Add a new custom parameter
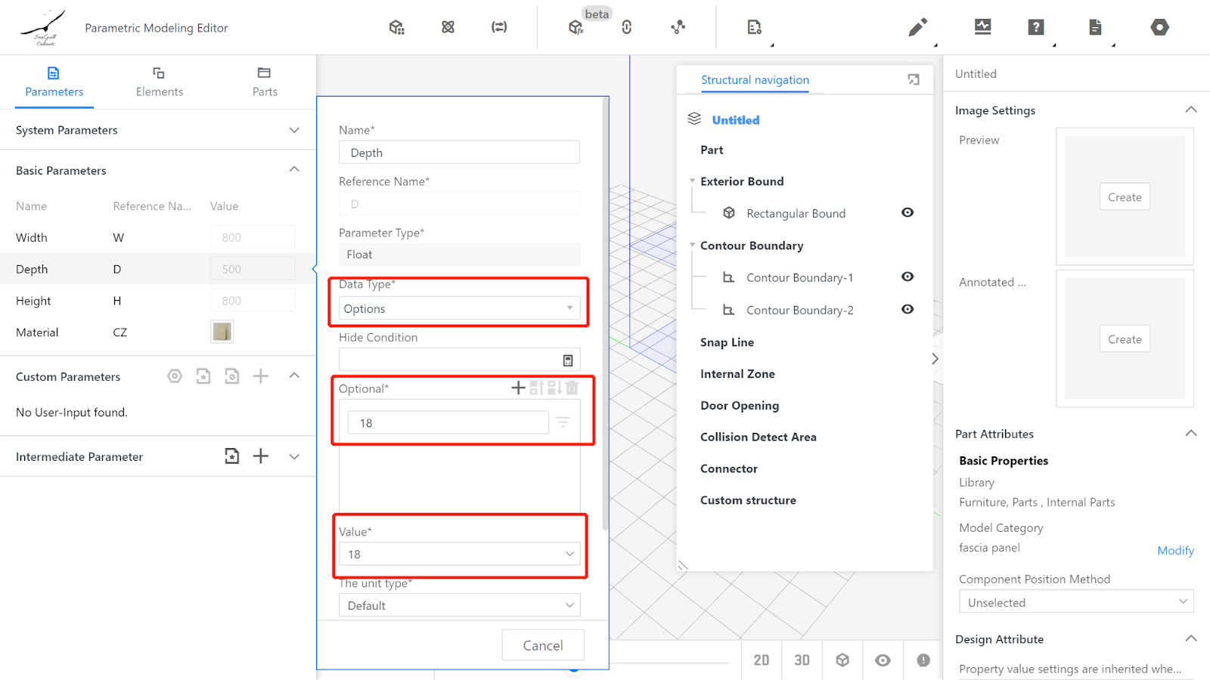1210x680 pixels. pyautogui.click(x=261, y=376)
